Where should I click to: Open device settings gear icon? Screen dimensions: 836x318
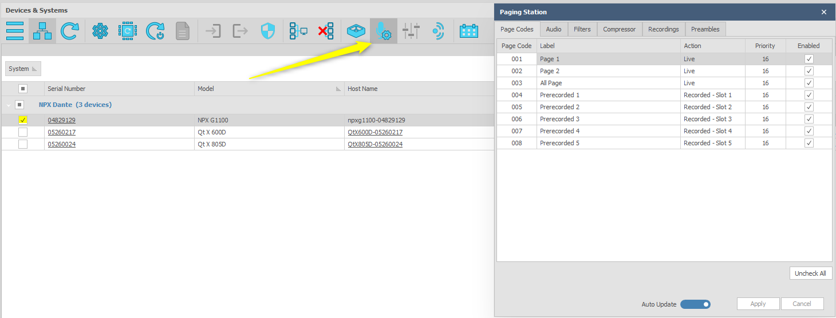point(101,31)
